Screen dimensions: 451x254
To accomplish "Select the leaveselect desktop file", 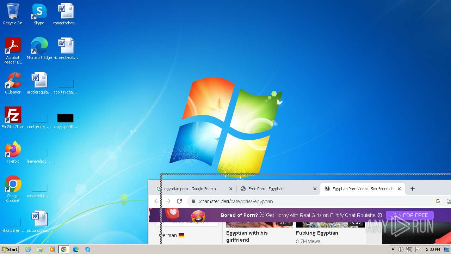I will coord(39,156).
